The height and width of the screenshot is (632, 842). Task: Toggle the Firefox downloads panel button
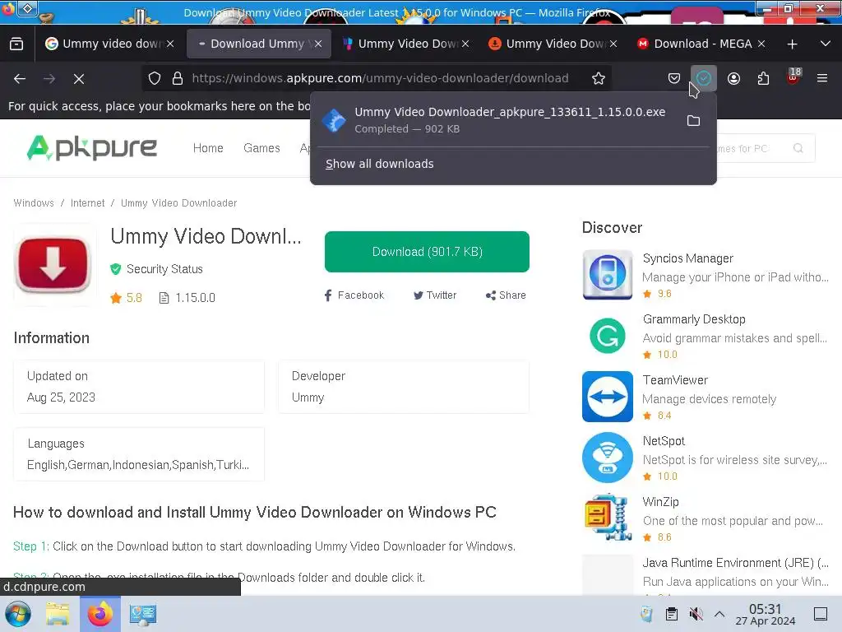tap(704, 78)
